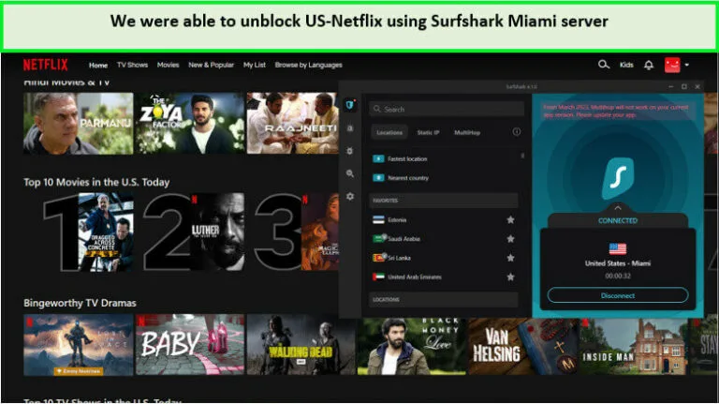
Task: Open the Inside Man thumbnail
Action: (634, 346)
